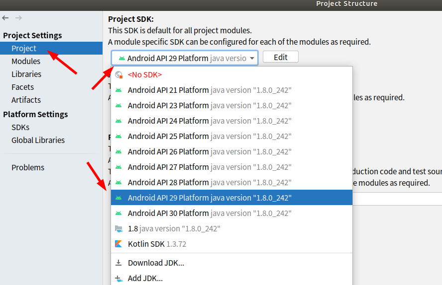Choose the <No SDK> option

(232, 75)
